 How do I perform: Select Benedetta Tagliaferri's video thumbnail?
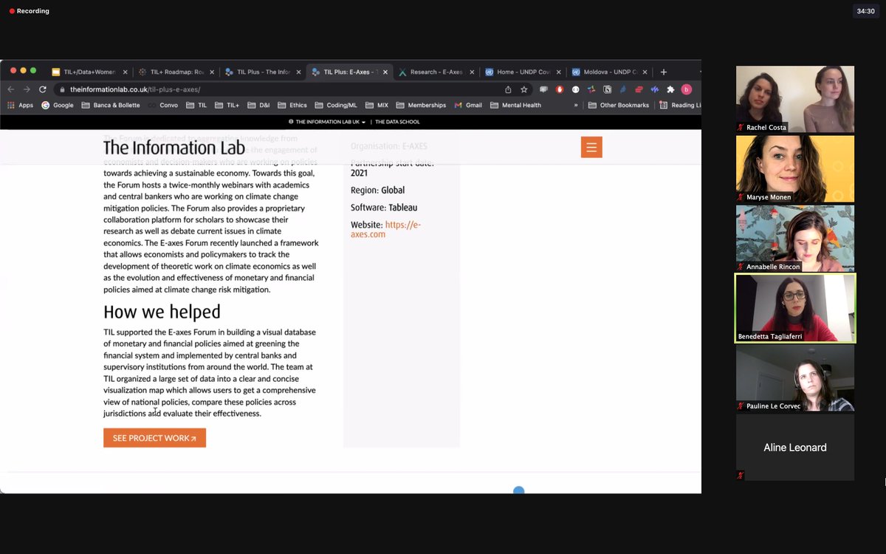click(x=795, y=308)
